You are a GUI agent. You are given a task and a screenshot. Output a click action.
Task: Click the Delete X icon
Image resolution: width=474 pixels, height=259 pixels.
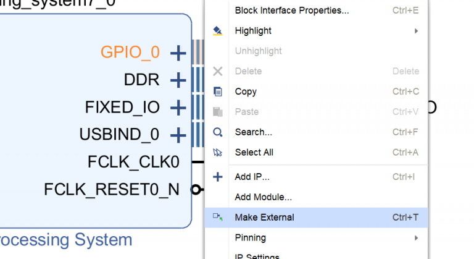[217, 71]
